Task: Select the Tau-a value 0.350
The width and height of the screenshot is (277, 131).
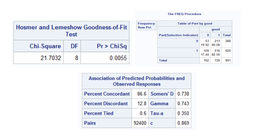Action: [183, 113]
